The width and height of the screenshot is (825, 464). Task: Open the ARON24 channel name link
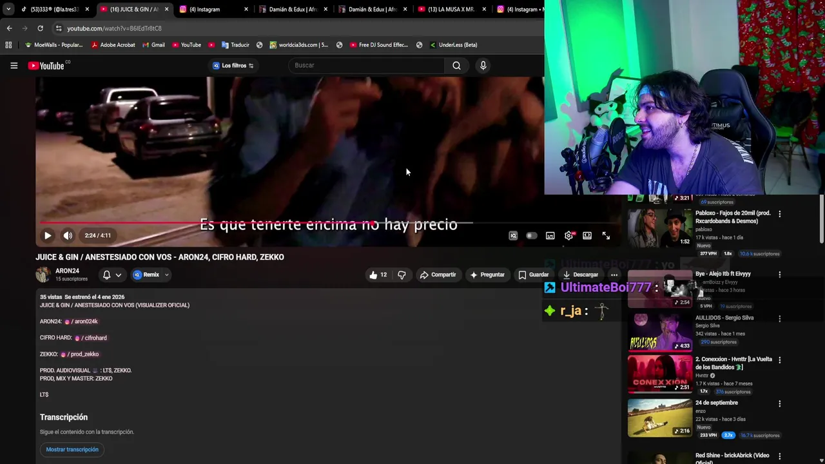tap(67, 271)
